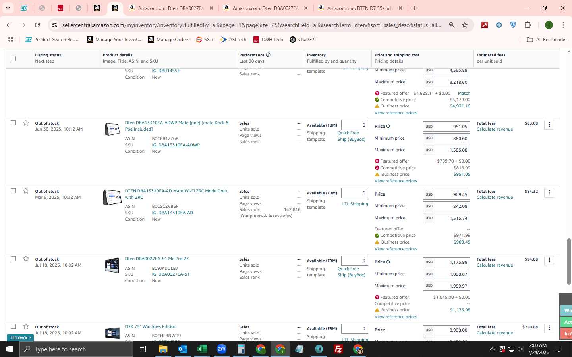Open the Zoom icon in the taskbar
Viewport: 572px width, 357px height.
tap(221, 349)
